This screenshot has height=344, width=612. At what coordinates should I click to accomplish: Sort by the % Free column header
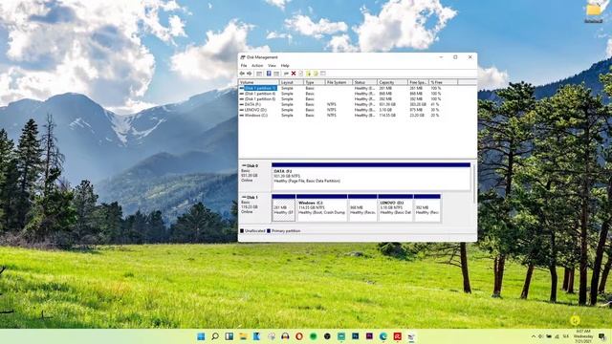pos(443,82)
